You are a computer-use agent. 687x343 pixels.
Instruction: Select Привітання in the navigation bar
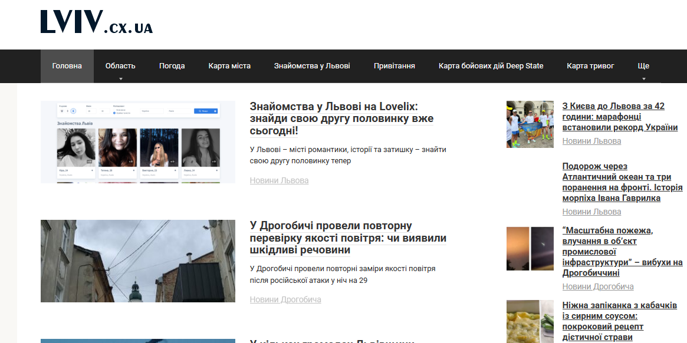(x=395, y=66)
